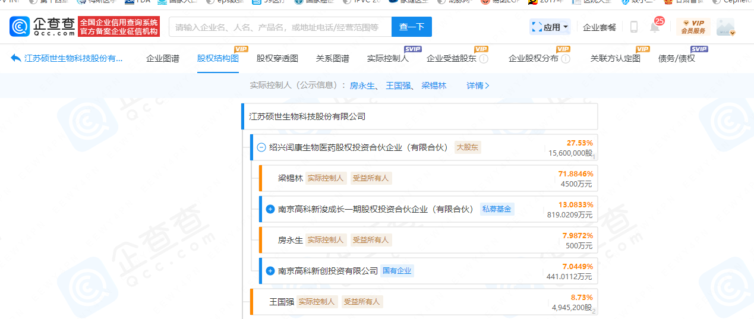Open 详情 details chevron link
Image resolution: width=754 pixels, height=319 pixels.
(x=478, y=86)
